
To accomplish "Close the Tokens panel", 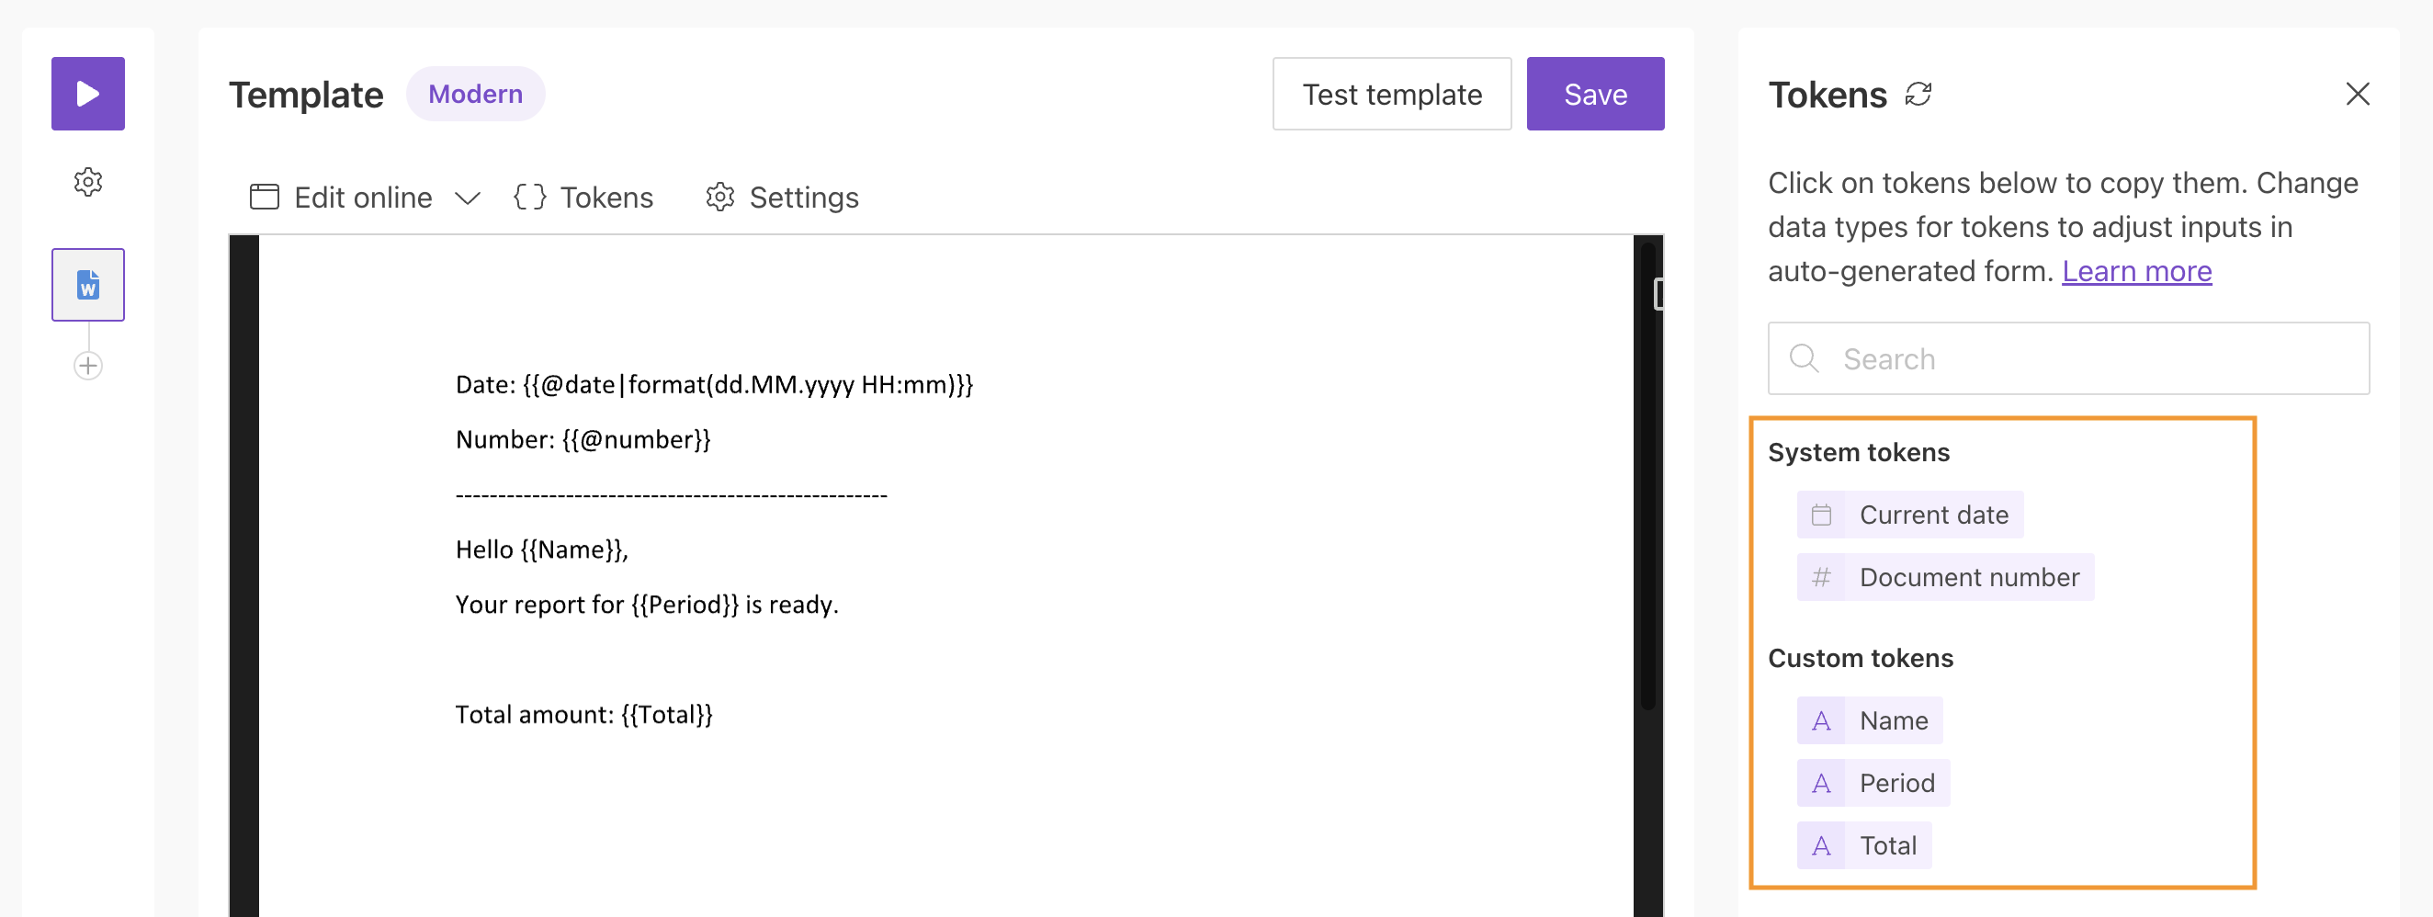I will tap(2357, 94).
